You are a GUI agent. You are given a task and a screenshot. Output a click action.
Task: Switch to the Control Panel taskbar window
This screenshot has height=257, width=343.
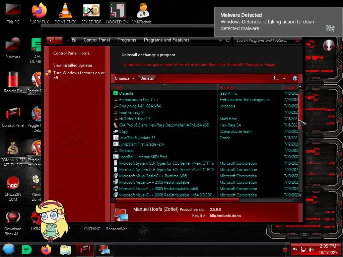85,249
